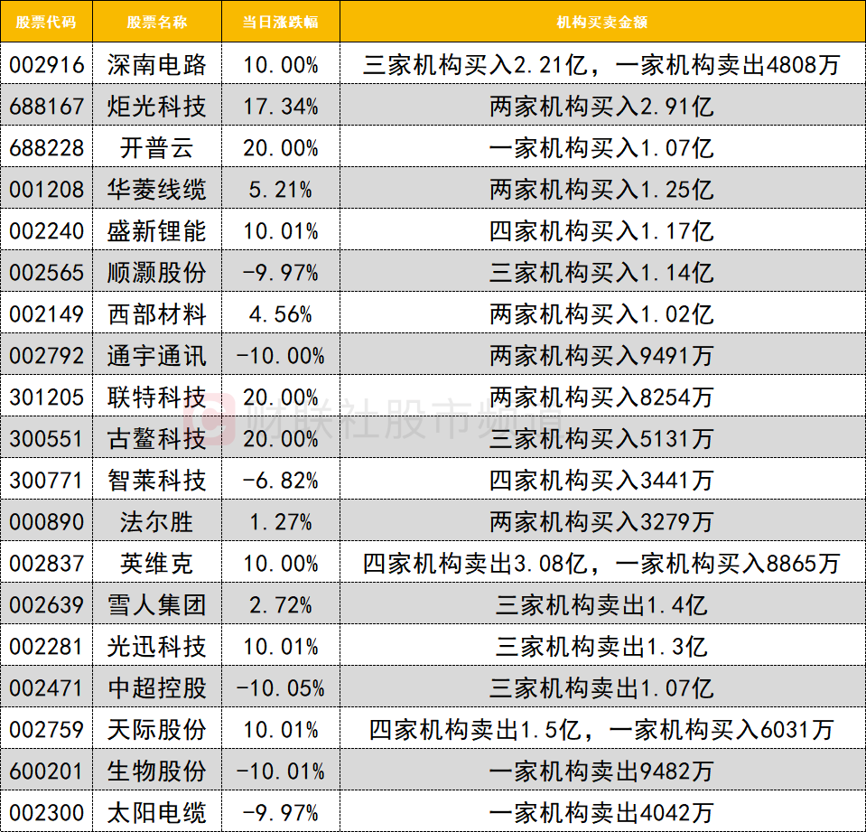Select 中超控股's -10.05% change value

(x=281, y=688)
